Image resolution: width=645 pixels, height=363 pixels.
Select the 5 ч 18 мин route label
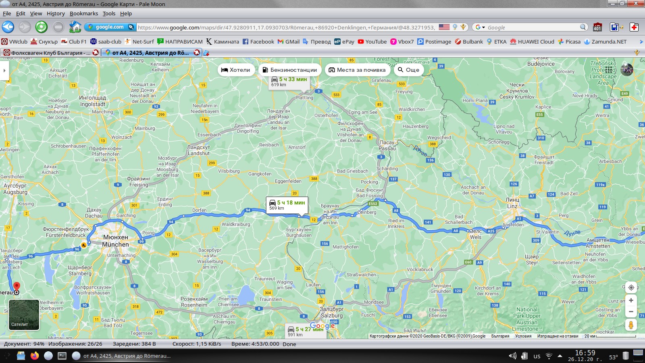287,205
